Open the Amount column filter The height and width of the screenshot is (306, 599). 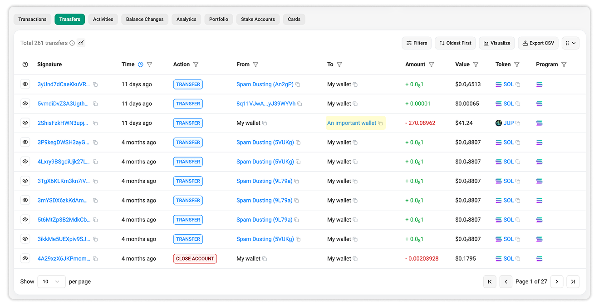click(x=431, y=64)
